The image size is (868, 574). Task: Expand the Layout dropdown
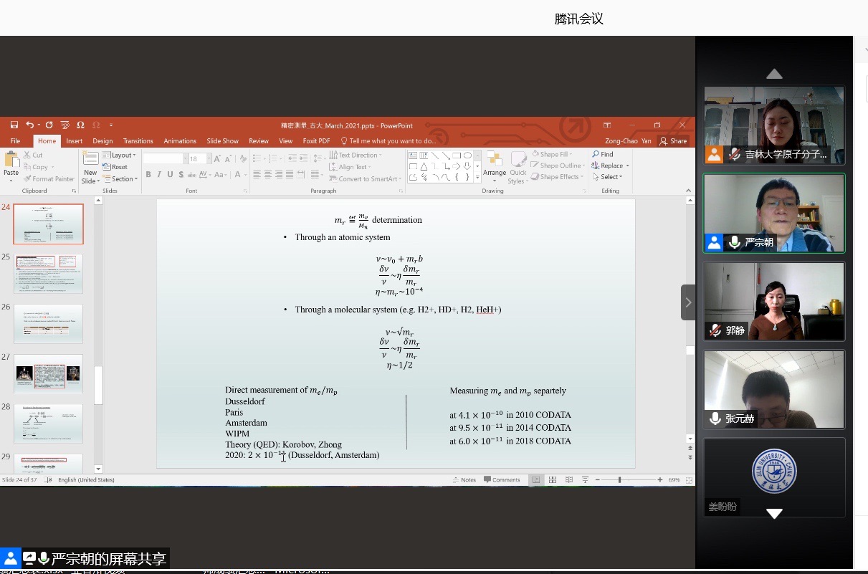tap(120, 156)
